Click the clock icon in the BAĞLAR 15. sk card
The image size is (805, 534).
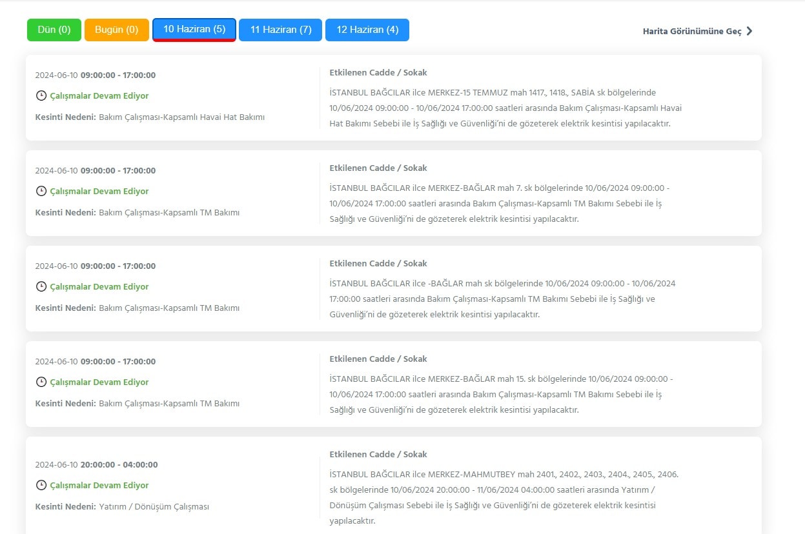[41, 382]
